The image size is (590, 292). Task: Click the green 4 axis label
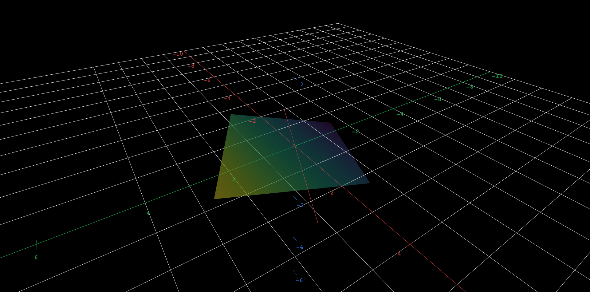[x=148, y=213]
